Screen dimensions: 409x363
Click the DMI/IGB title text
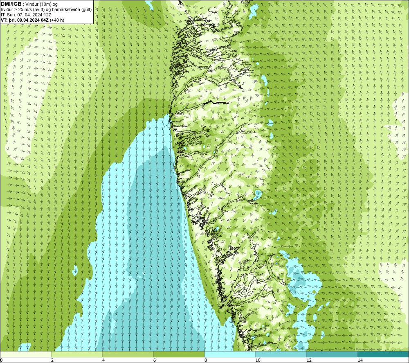click(x=11, y=4)
